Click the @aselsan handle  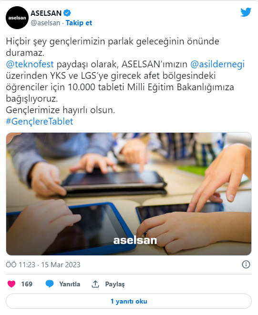tap(45, 23)
